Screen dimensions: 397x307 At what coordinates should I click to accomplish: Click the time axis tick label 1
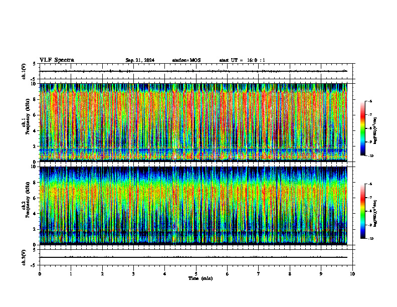(71, 274)
